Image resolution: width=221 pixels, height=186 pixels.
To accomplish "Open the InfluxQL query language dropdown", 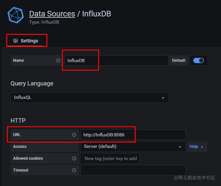I will pos(90,98).
